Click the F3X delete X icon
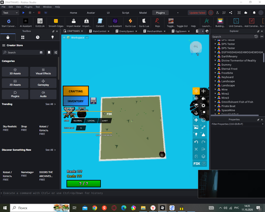The height and width of the screenshot is (212, 265). pos(196,149)
